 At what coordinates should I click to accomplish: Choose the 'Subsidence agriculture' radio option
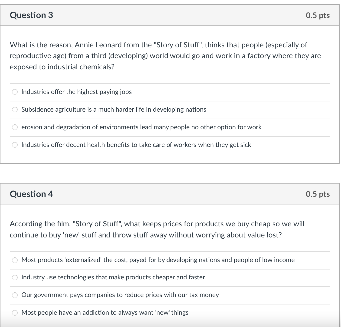15,110
